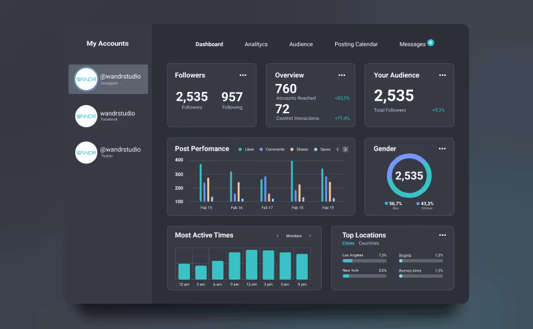Image resolution: width=533 pixels, height=329 pixels.
Task: Show next day in Most Active Times
Action: click(x=310, y=236)
